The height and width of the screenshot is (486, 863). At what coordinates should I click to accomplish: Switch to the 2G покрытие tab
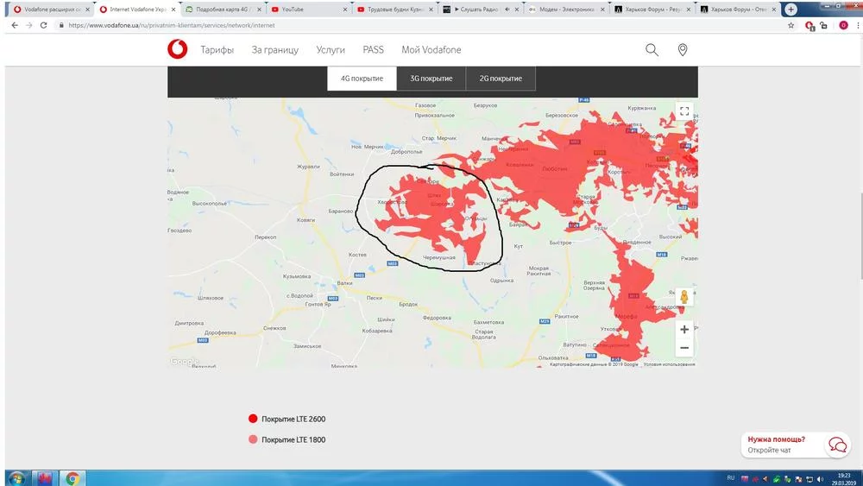pos(501,79)
